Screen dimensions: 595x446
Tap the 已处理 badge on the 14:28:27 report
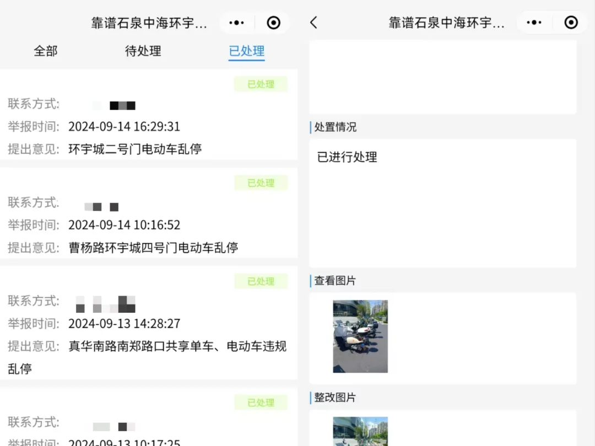261,281
